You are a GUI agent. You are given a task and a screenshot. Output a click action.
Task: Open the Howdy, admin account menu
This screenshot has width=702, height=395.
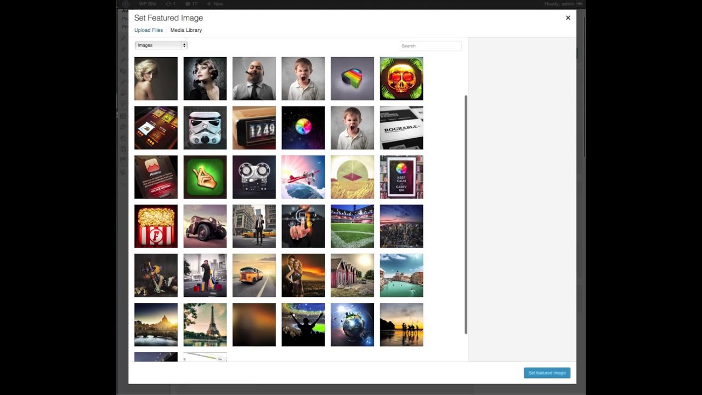563,4
